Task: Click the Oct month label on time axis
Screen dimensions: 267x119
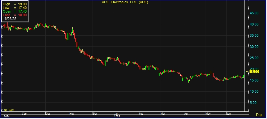Action: [48, 113]
